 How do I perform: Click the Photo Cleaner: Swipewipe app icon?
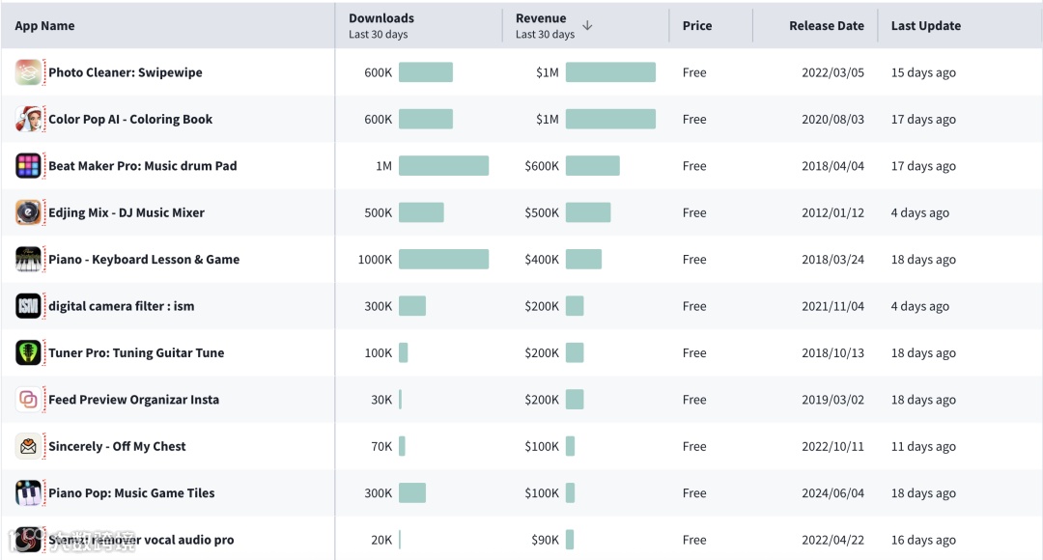[29, 72]
